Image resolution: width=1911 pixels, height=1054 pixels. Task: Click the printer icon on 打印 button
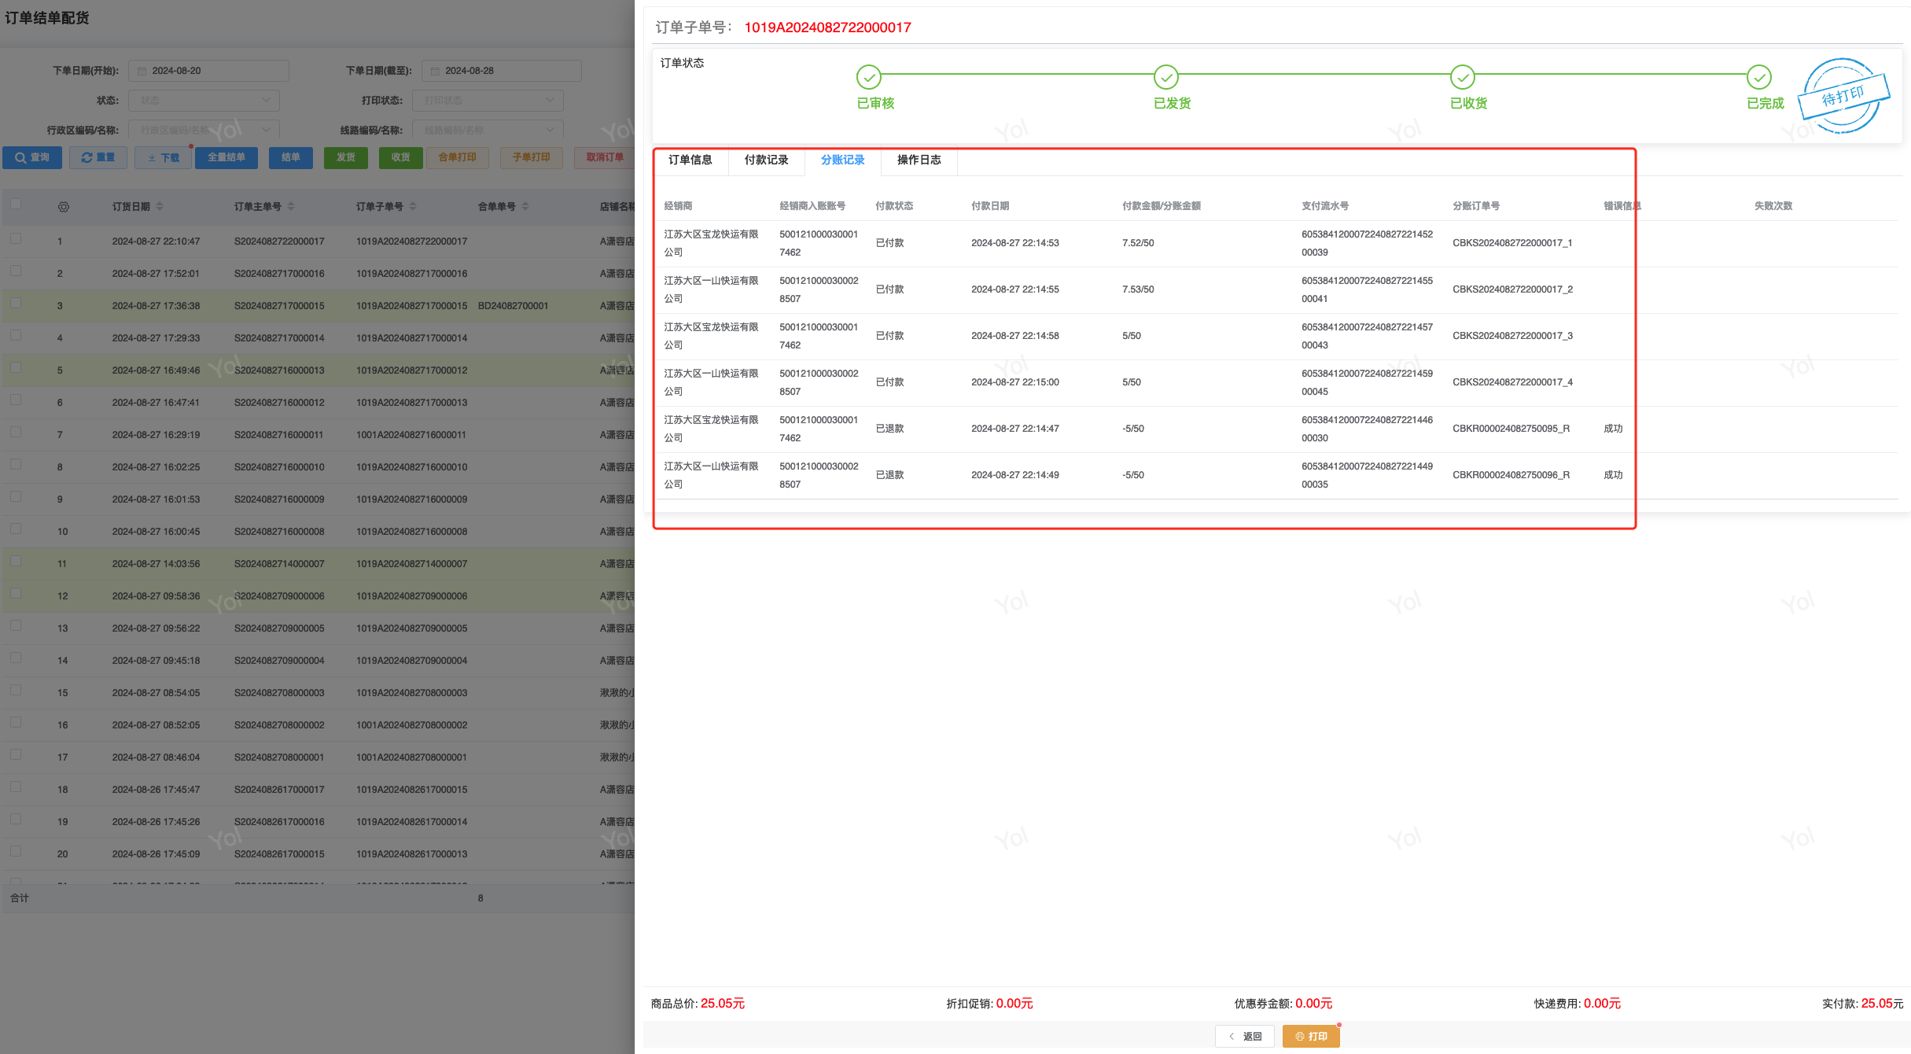(1299, 1037)
